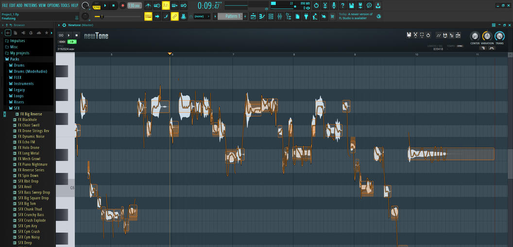Click the save project icon

click(351, 5)
